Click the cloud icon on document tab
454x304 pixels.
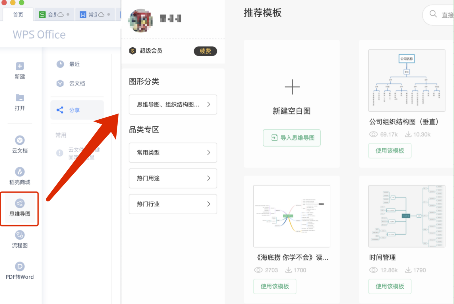click(x=101, y=15)
